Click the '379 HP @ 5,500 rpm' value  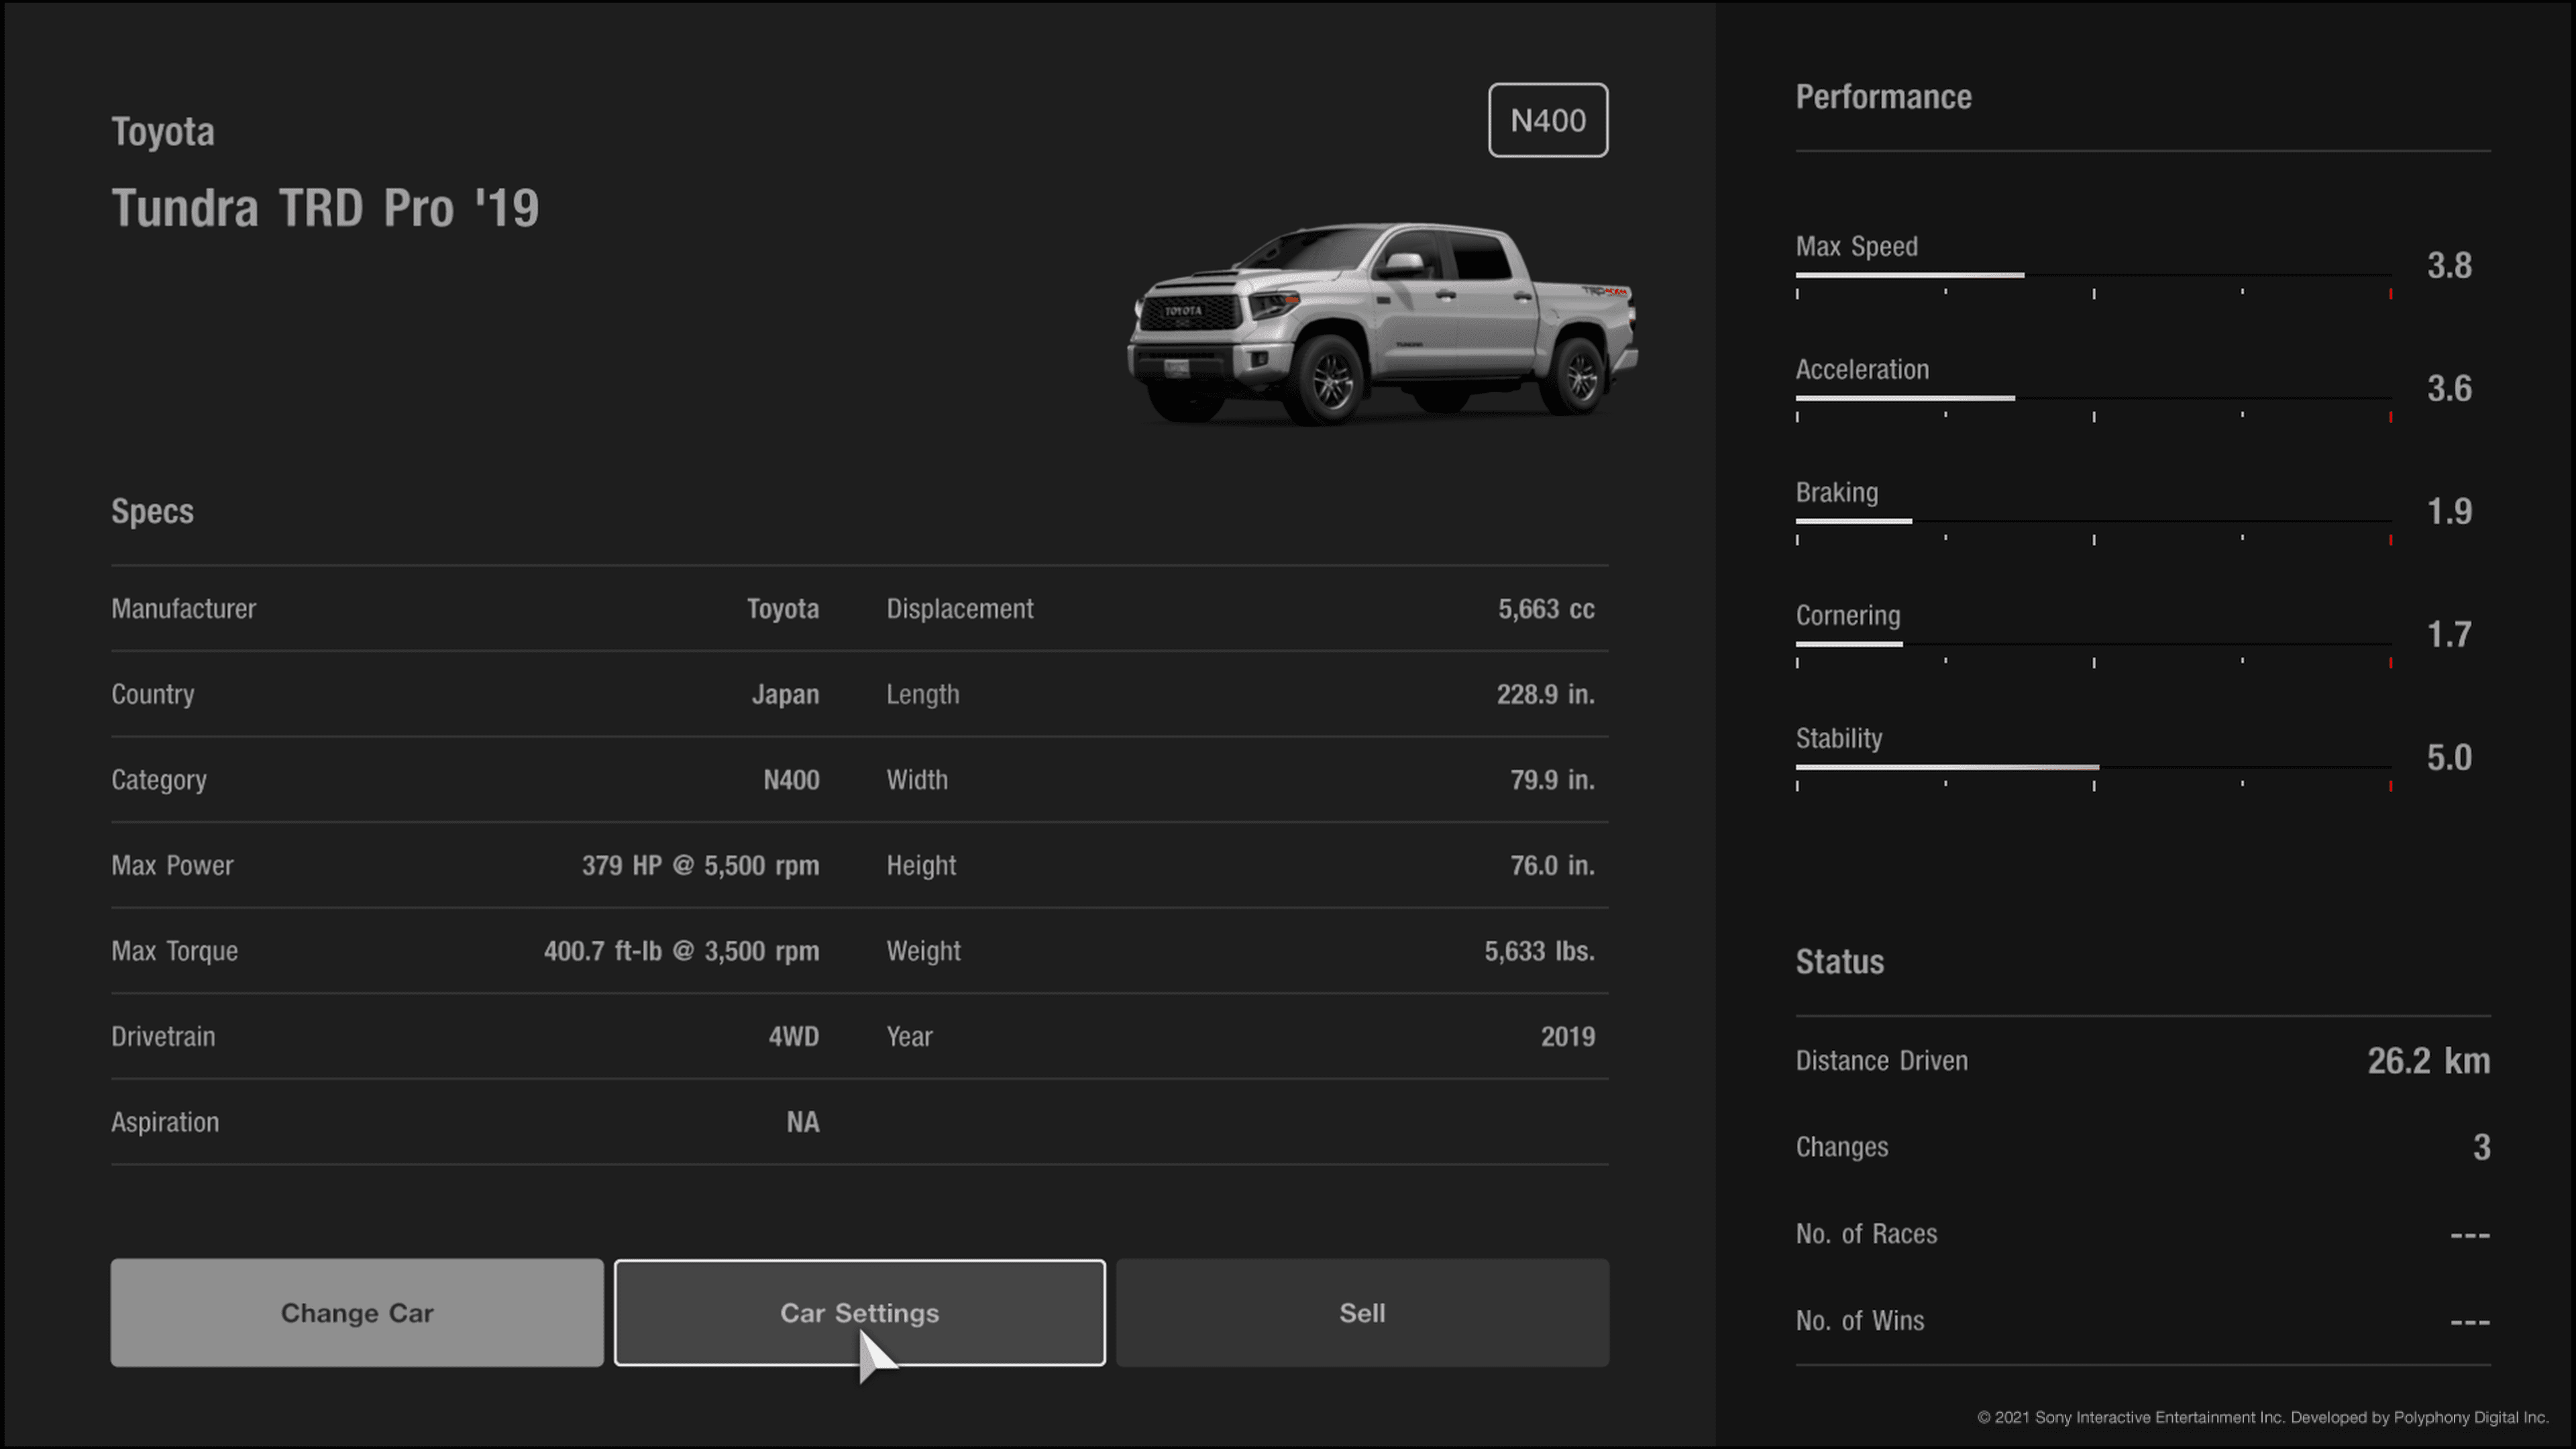700,866
